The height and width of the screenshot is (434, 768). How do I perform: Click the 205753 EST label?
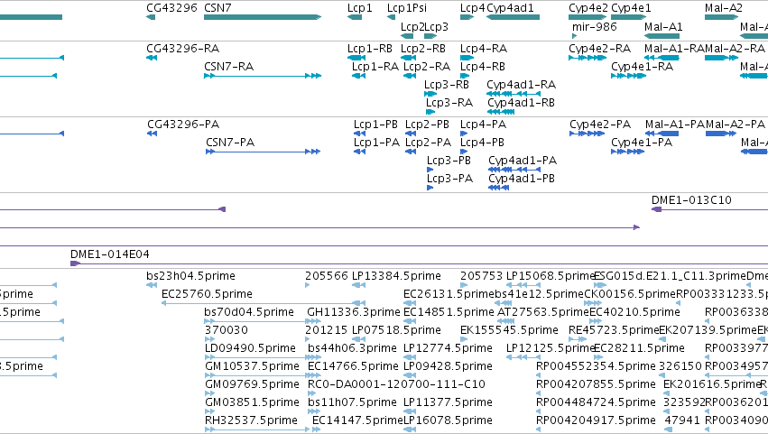point(482,276)
